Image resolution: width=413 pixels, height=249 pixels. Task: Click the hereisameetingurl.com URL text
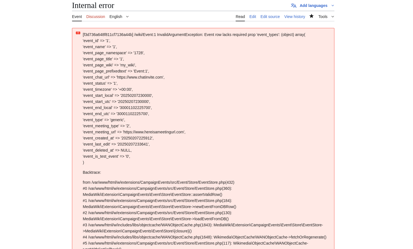click(154, 132)
